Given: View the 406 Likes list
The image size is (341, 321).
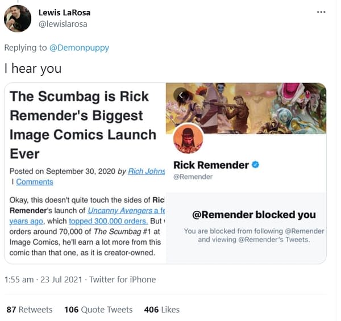Looking at the screenshot, I should point(162,310).
